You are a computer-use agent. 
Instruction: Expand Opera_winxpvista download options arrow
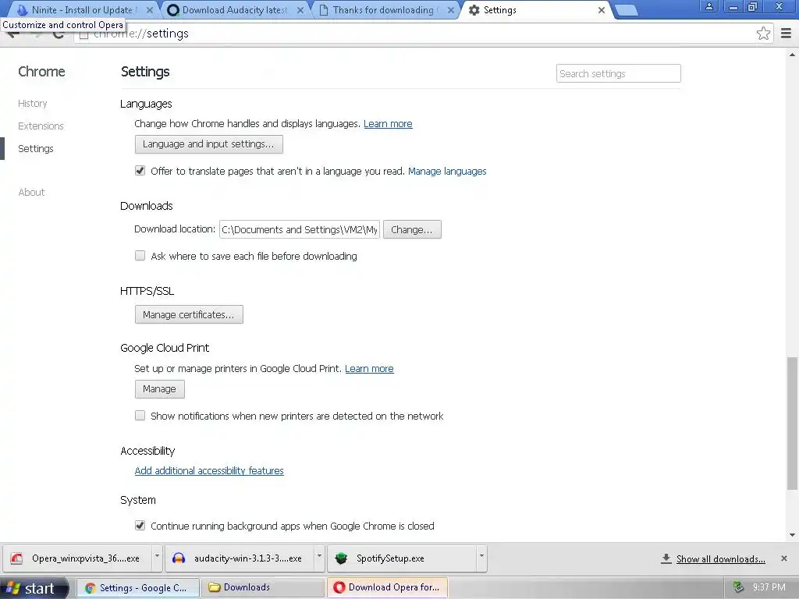(157, 558)
